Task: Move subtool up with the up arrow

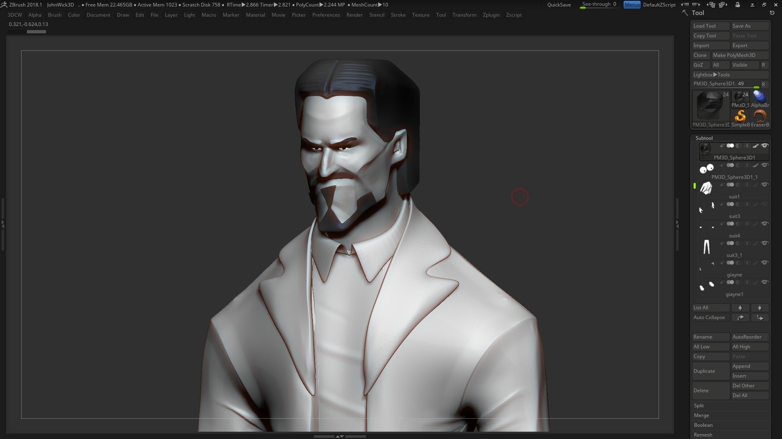Action: pyautogui.click(x=740, y=308)
